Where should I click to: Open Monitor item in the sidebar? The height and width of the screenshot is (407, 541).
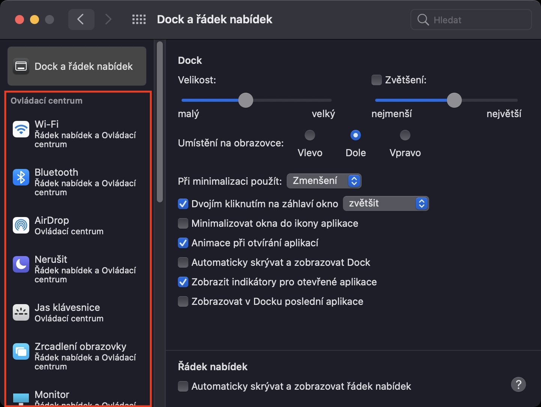[x=52, y=396]
